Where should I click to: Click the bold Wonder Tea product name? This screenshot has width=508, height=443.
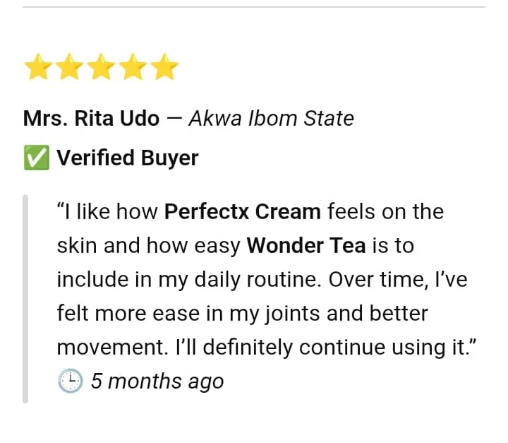coord(306,245)
